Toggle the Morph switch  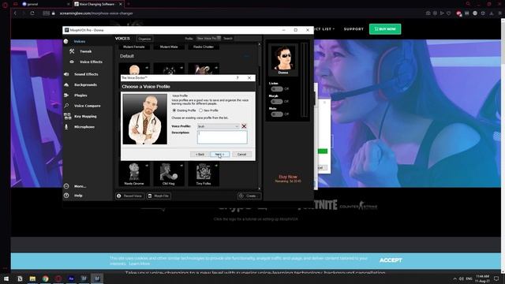click(277, 102)
